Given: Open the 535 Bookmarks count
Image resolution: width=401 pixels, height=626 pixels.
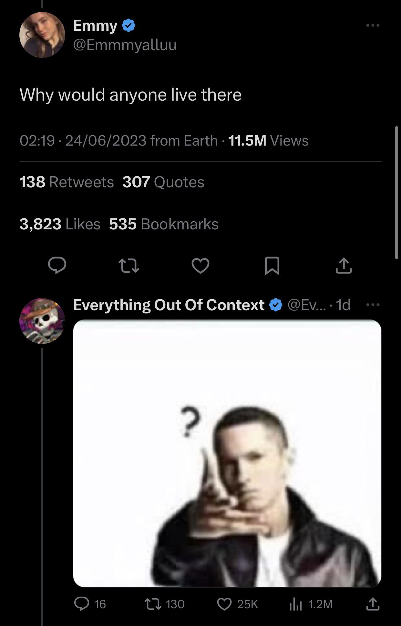Looking at the screenshot, I should coord(164,224).
